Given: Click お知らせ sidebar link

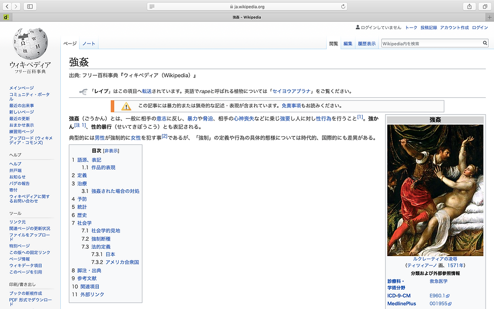Looking at the screenshot, I should [17, 177].
